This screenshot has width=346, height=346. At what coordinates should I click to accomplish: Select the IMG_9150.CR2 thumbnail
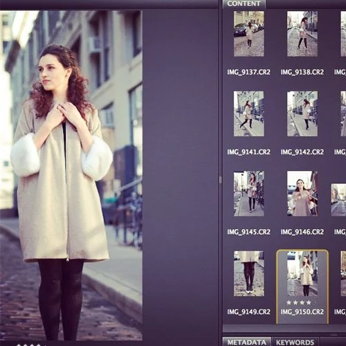302,273
